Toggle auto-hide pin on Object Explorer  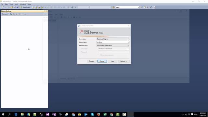(45, 11)
